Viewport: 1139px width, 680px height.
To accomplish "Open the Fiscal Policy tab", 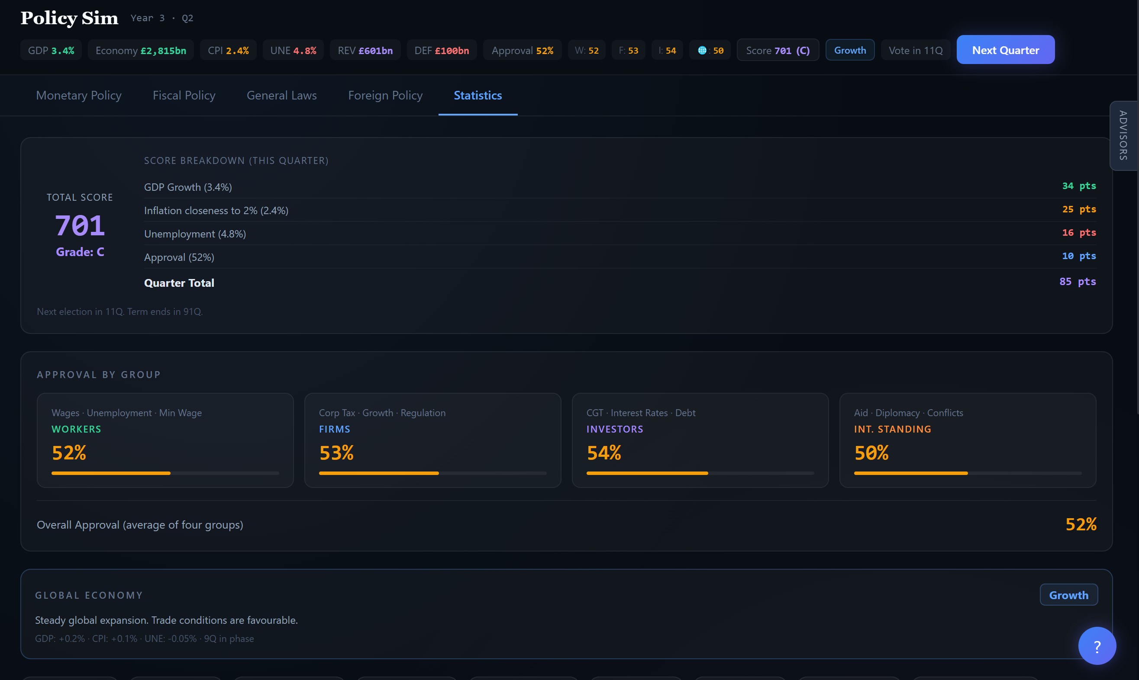I will [184, 95].
